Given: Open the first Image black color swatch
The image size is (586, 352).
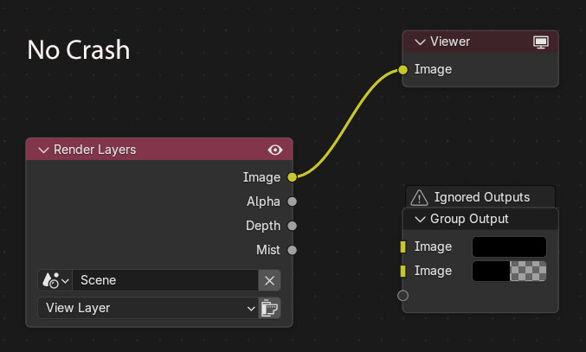Looking at the screenshot, I should click(509, 246).
